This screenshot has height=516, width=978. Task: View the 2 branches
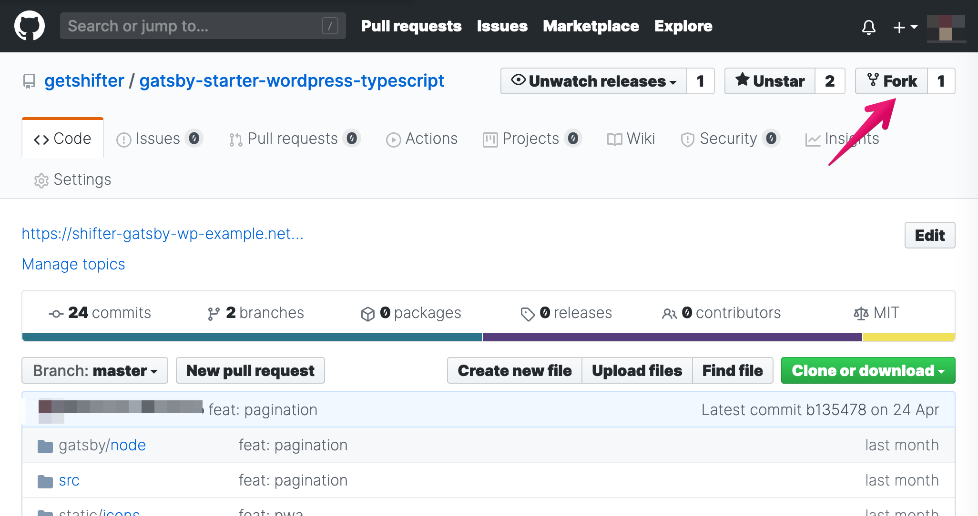click(255, 313)
